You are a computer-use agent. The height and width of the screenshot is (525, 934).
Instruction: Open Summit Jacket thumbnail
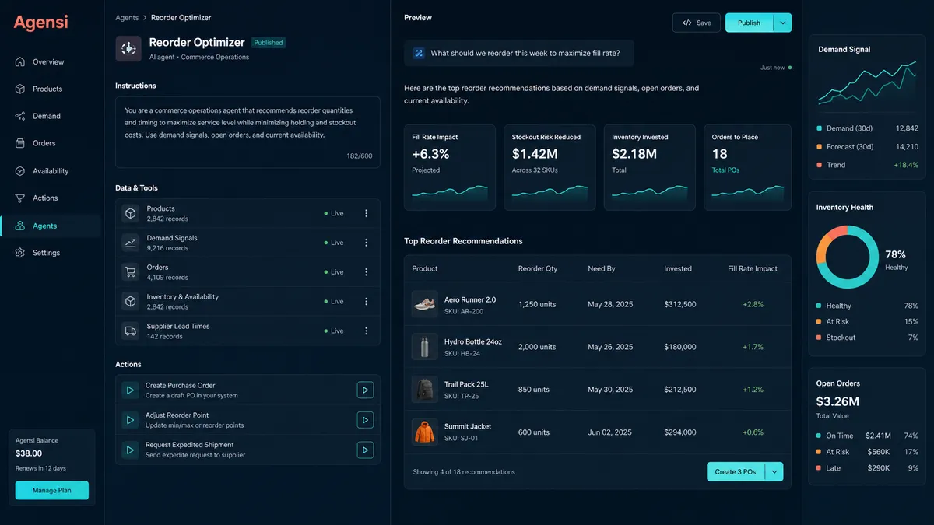point(425,432)
